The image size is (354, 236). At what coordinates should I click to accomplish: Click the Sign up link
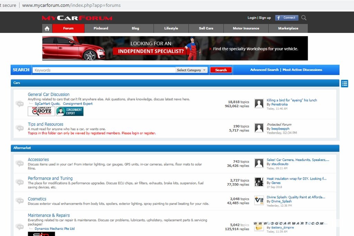click(265, 18)
